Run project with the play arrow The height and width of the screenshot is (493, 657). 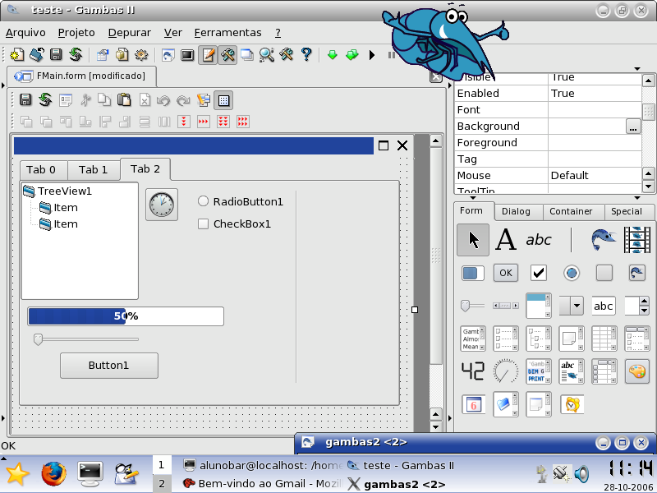[x=372, y=55]
